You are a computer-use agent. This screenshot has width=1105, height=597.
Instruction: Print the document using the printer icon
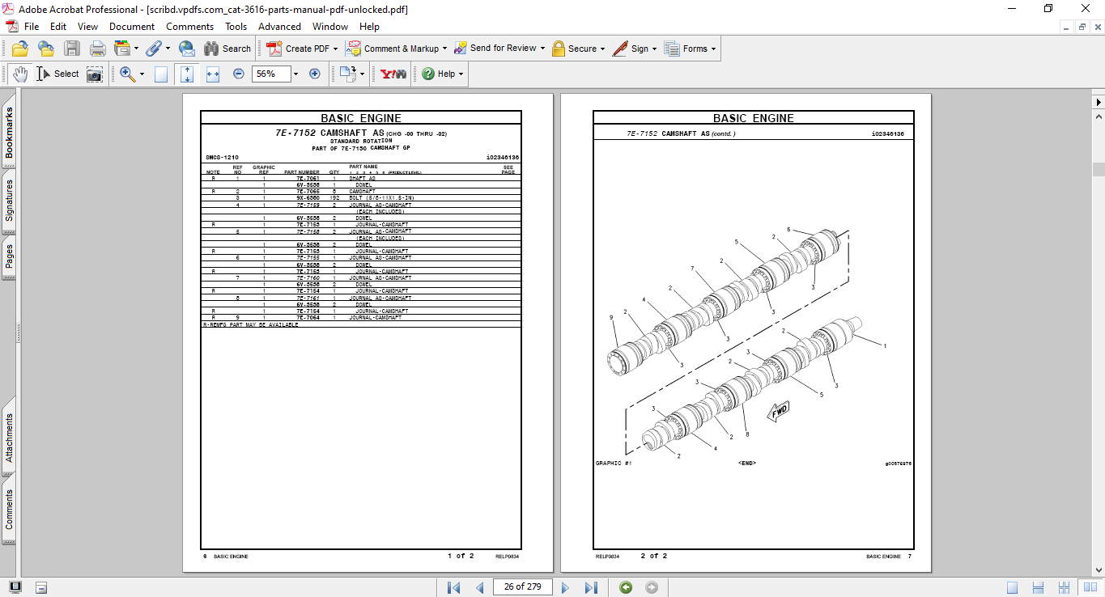98,49
